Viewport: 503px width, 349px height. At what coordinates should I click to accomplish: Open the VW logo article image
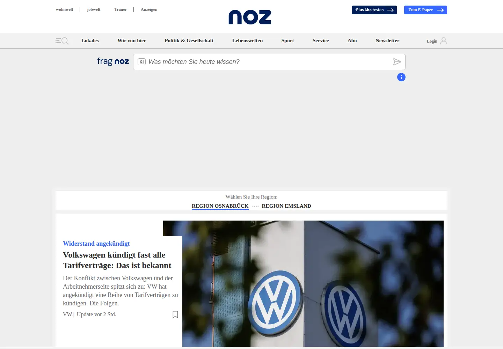pyautogui.click(x=313, y=284)
